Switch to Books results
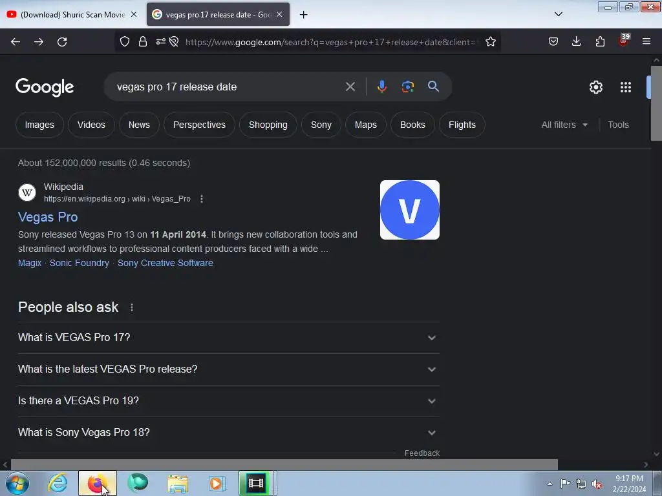The image size is (662, 496). click(x=412, y=125)
